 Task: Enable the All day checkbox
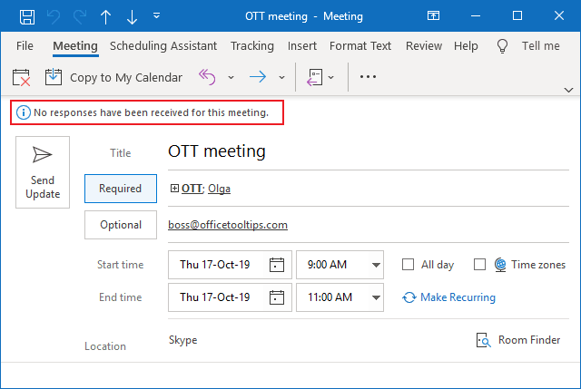(x=408, y=265)
